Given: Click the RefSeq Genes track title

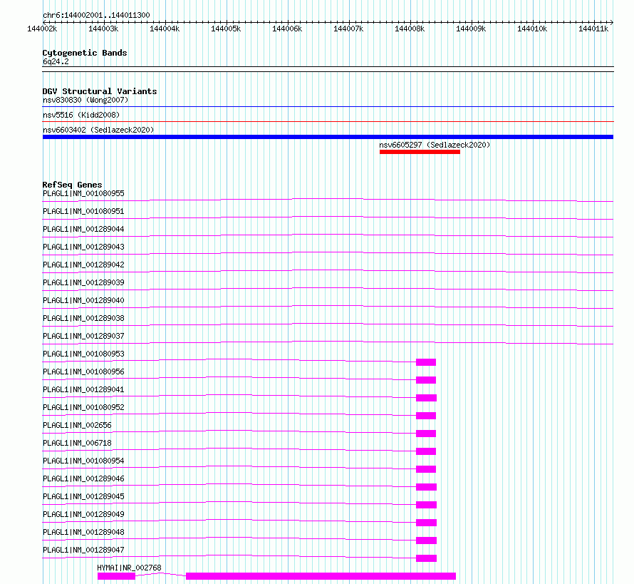Looking at the screenshot, I should (73, 185).
